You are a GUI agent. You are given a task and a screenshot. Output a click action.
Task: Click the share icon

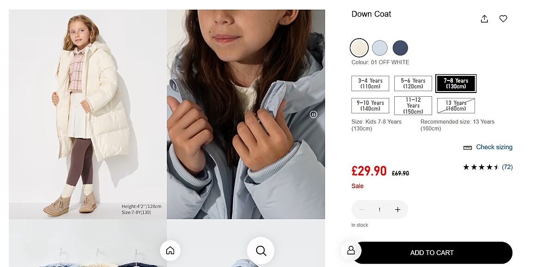(x=484, y=19)
